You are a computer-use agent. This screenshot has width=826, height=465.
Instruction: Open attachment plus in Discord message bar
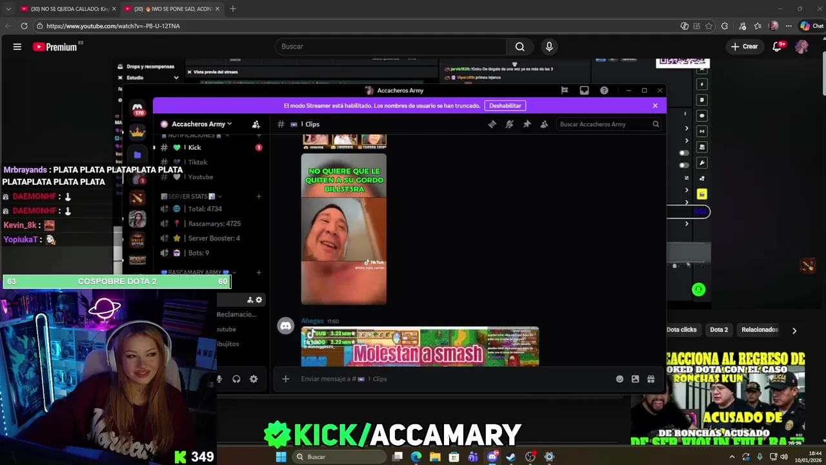286,379
